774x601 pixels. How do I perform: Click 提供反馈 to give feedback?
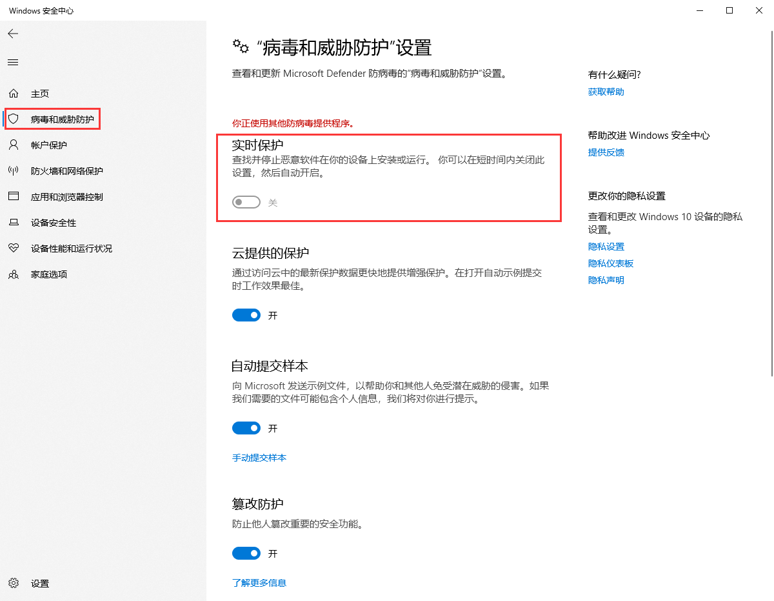(606, 152)
